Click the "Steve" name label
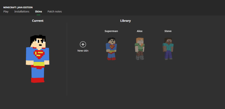Image resolution: width=225 pixels, height=109 pixels. pos(168,31)
